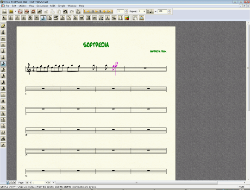Click the Save diskette icon
Viewport: 250px width, 190px height.
click(20, 11)
